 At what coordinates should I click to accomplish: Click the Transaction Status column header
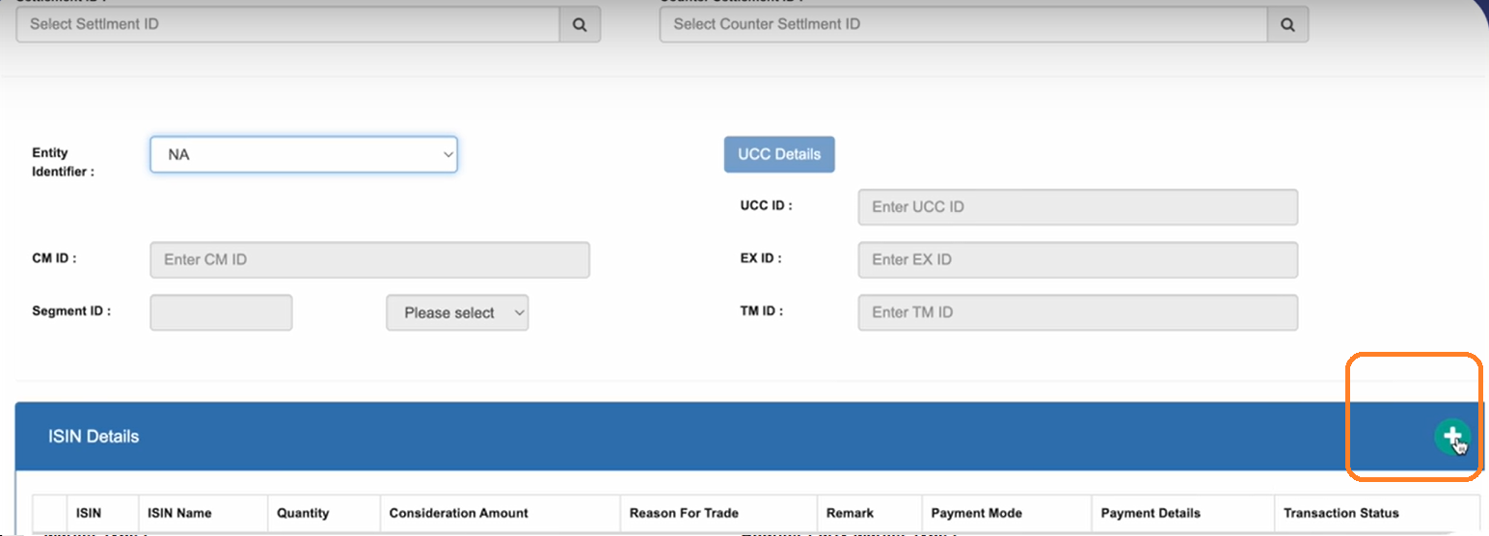pos(1340,513)
